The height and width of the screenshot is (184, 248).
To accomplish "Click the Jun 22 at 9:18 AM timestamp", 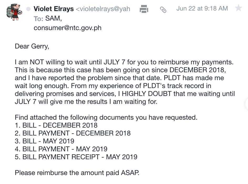I will coord(202,8).
